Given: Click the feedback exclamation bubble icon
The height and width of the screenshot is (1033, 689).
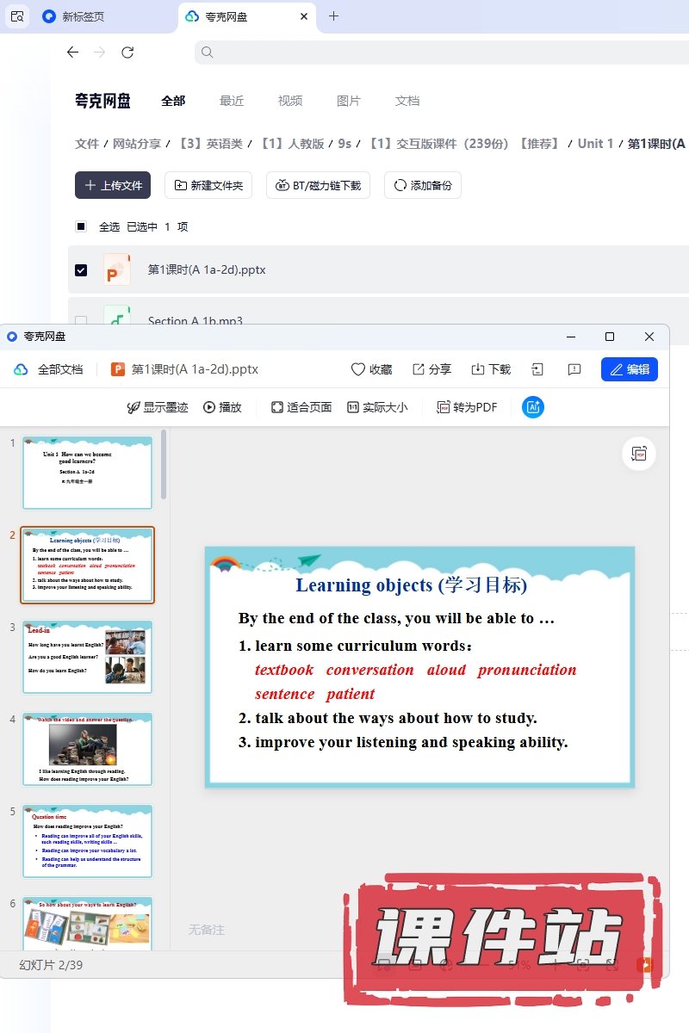Looking at the screenshot, I should (x=574, y=369).
